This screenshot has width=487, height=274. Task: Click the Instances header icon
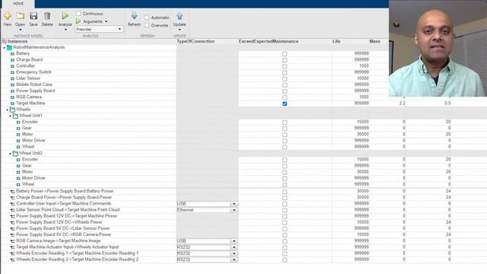click(x=4, y=41)
